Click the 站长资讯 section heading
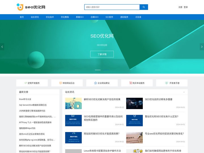This screenshot has height=153, width=204. click(x=70, y=92)
